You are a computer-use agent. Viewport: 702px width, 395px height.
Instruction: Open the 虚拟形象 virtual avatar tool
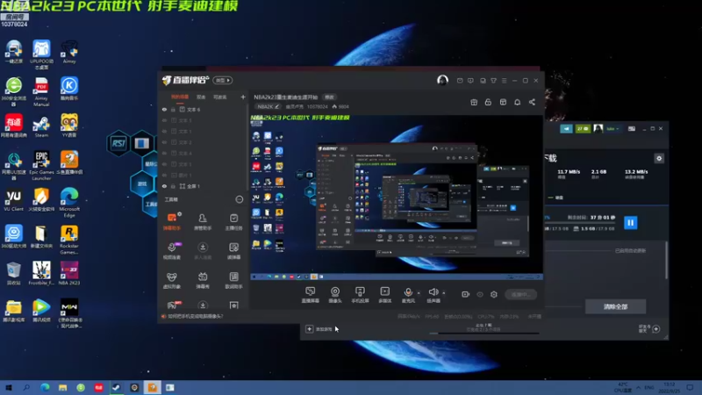[171, 280]
